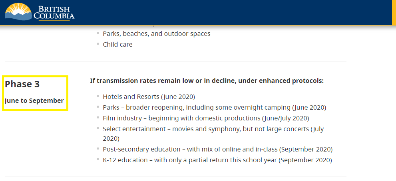Click the bullet beside Hotels and Resorts

coord(98,96)
